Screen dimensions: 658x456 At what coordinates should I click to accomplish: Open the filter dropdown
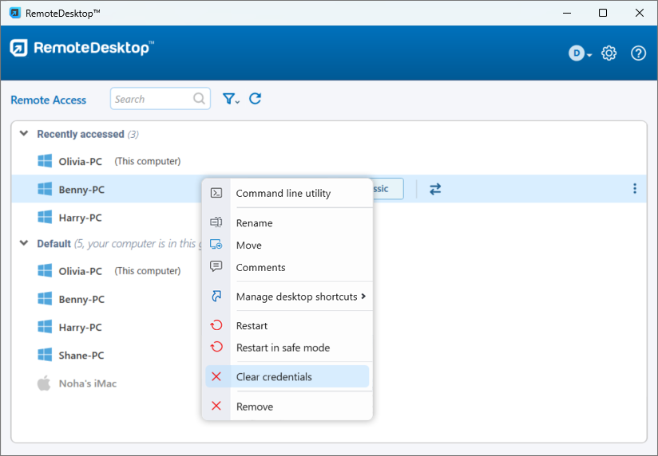(x=231, y=99)
